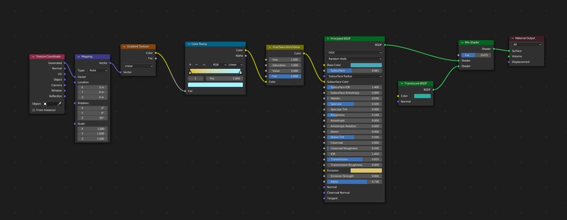This screenshot has width=567, height=220.
Task: Select the left yellow color stop handle
Action: click(190, 73)
